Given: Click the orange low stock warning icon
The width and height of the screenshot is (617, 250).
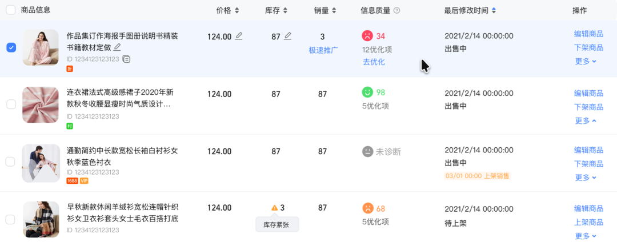Looking at the screenshot, I should [274, 208].
